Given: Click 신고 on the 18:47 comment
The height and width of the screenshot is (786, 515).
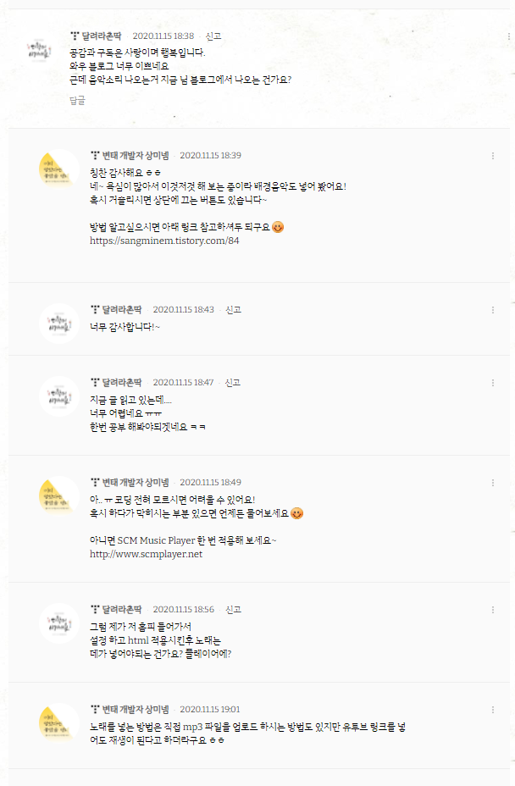Looking at the screenshot, I should [x=233, y=383].
